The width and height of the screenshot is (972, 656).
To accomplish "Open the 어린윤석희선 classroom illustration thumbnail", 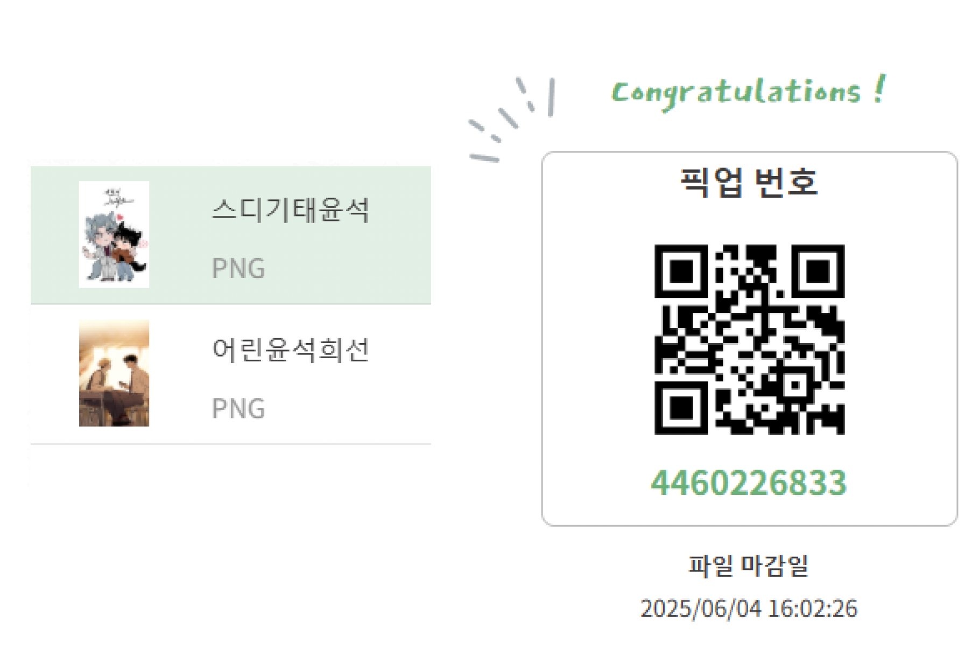I will pos(114,373).
